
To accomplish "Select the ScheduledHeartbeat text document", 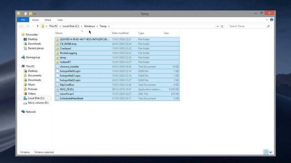I will tap(117, 98).
